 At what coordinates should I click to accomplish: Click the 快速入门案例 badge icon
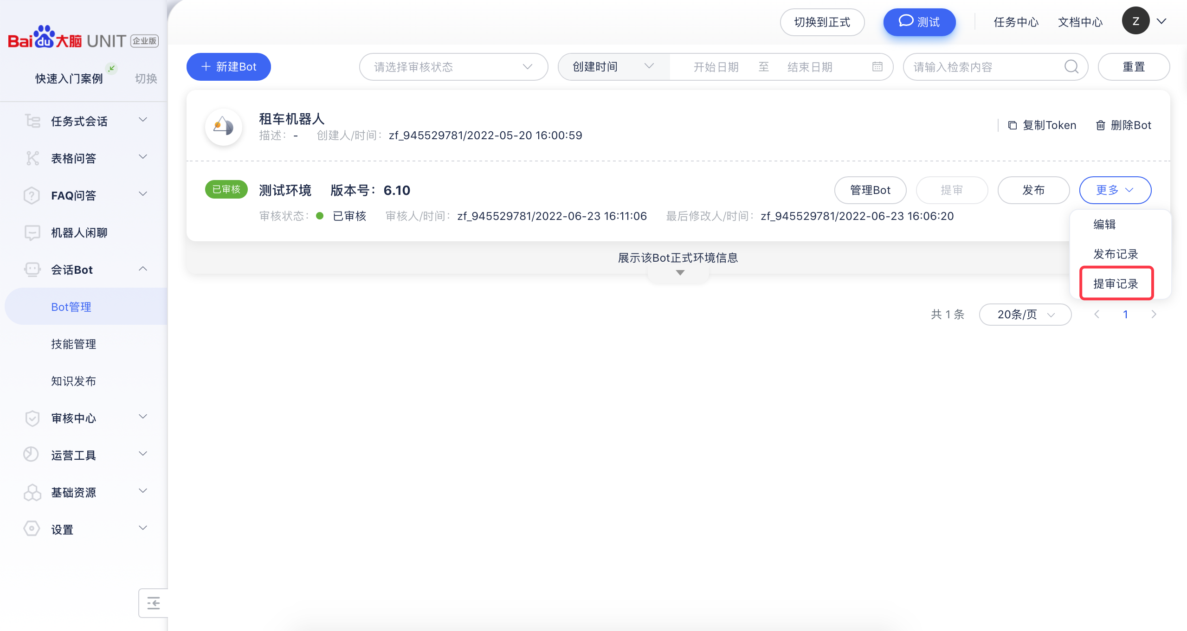click(111, 68)
